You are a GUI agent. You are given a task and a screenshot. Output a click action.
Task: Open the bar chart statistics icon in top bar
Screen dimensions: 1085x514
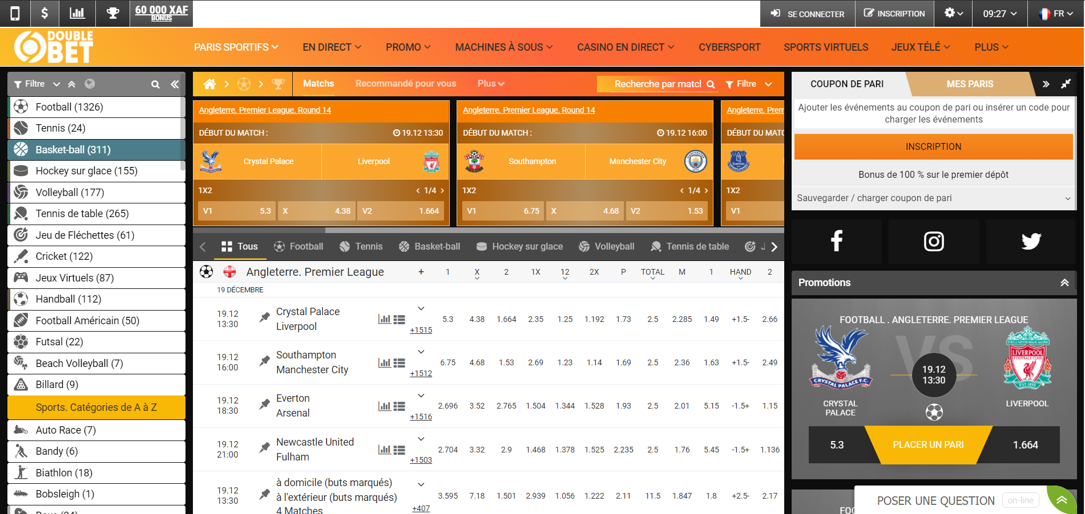pyautogui.click(x=77, y=13)
